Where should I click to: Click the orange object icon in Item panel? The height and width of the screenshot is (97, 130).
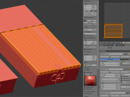(85, 65)
